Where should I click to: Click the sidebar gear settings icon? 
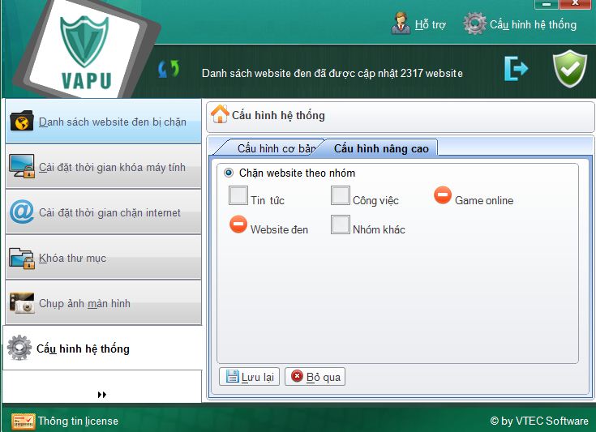click(19, 348)
